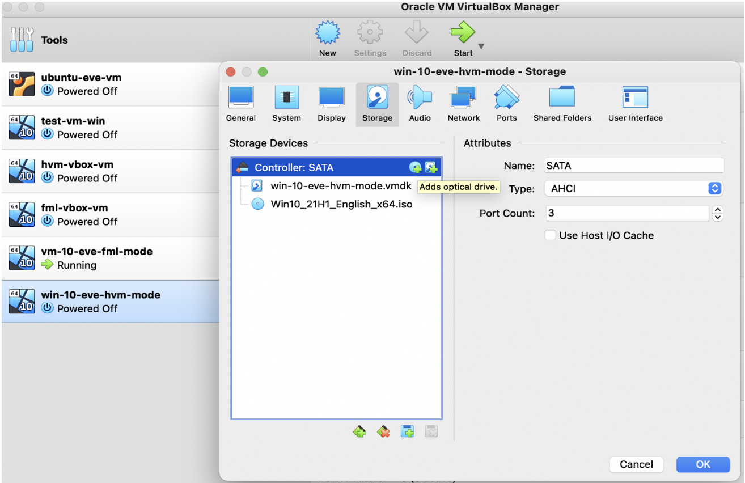Confirm changes with OK
Viewport: 745px width, 483px height.
[702, 464]
